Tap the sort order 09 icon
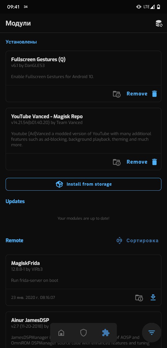This screenshot has height=348, width=167. pos(119,241)
